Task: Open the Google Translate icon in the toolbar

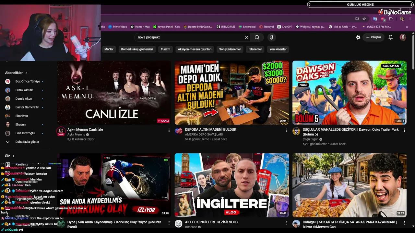Action: (375, 19)
